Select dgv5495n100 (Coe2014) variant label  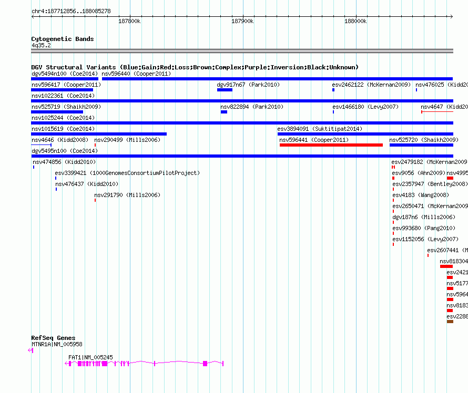click(65, 151)
